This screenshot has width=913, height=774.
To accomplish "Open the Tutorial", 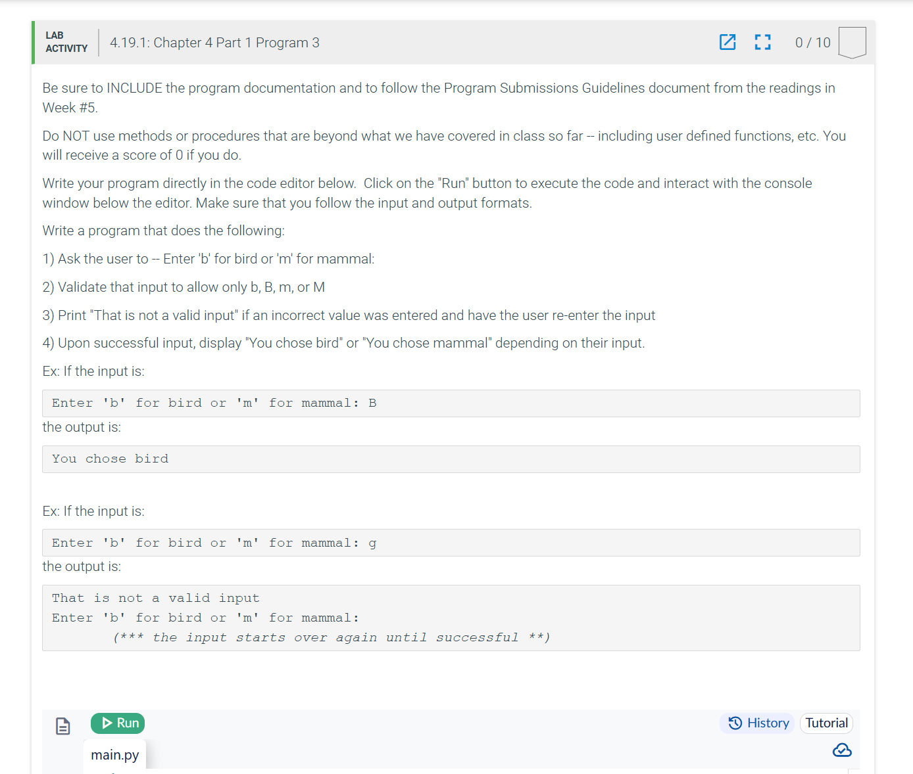I will click(x=826, y=723).
